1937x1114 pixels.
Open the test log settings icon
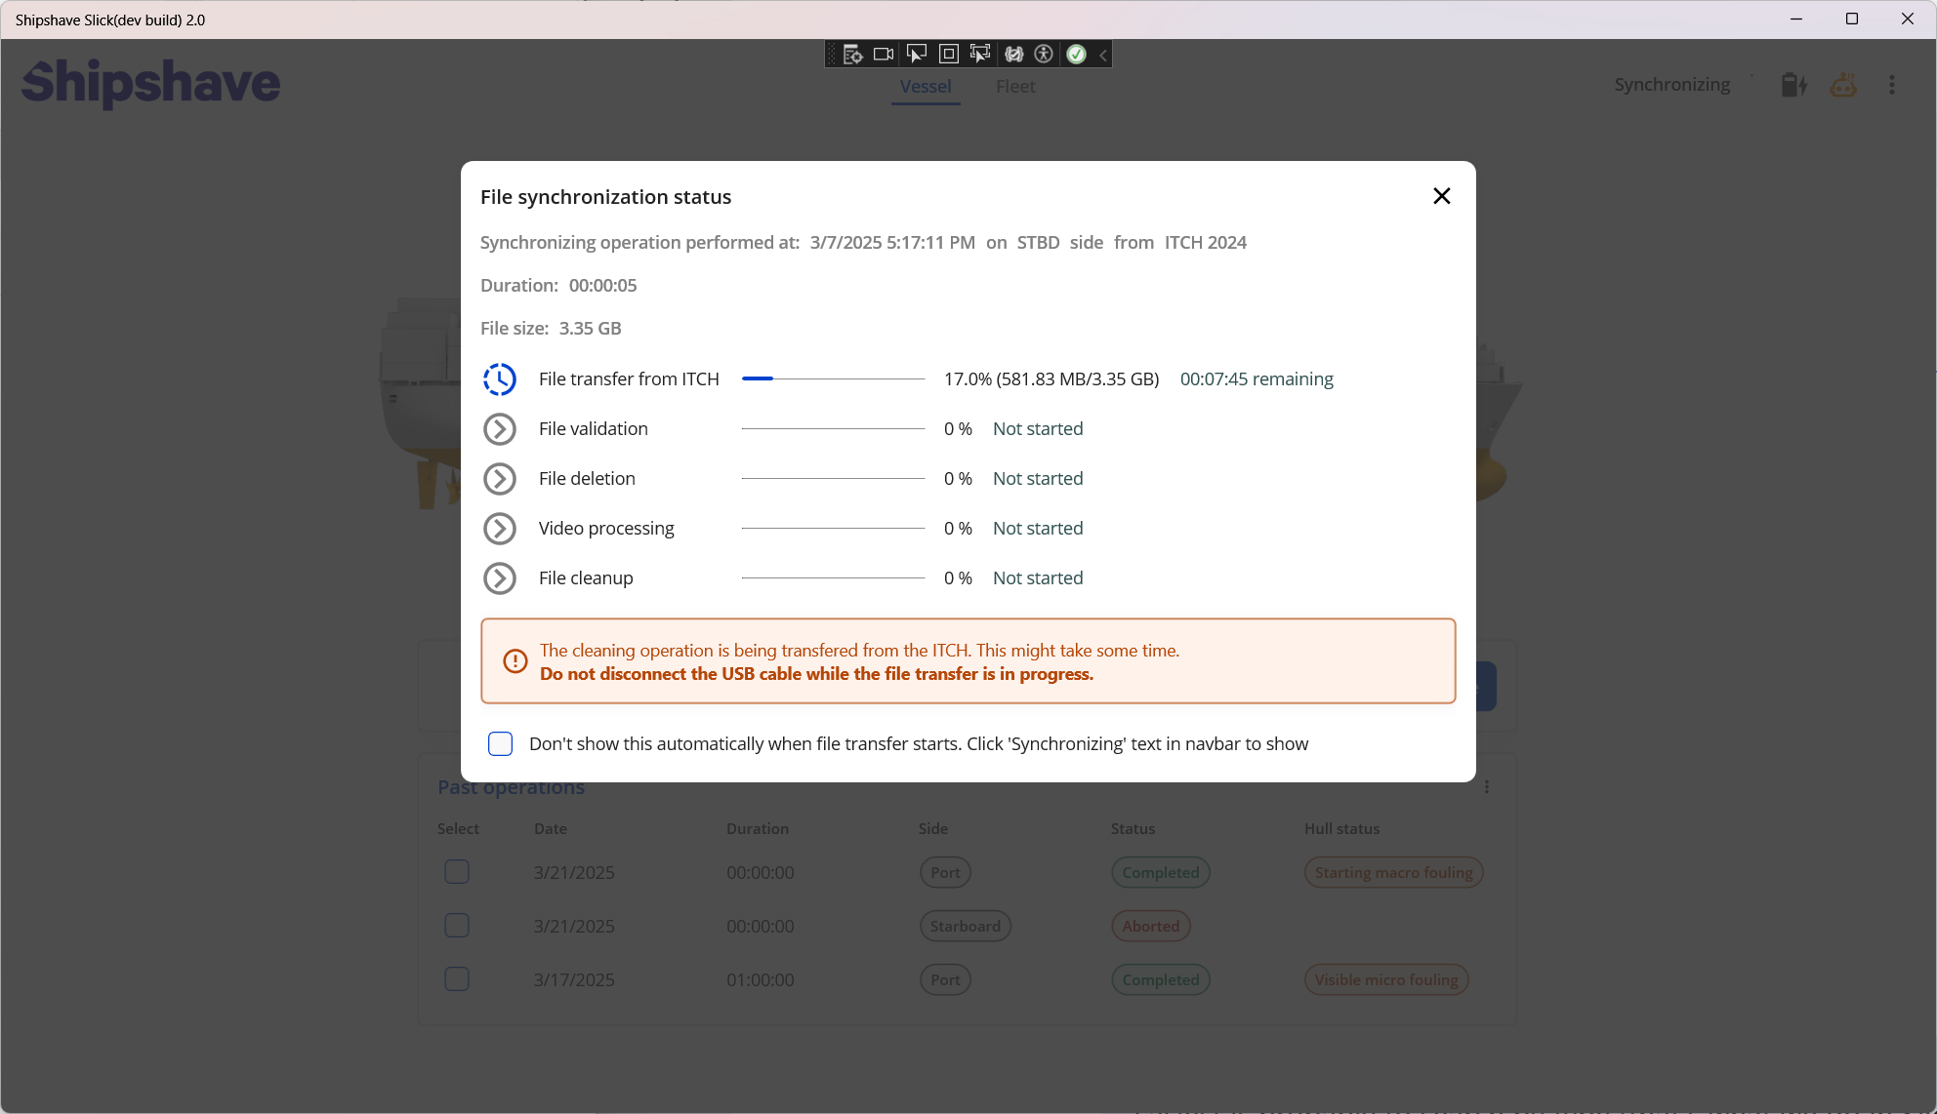[850, 54]
